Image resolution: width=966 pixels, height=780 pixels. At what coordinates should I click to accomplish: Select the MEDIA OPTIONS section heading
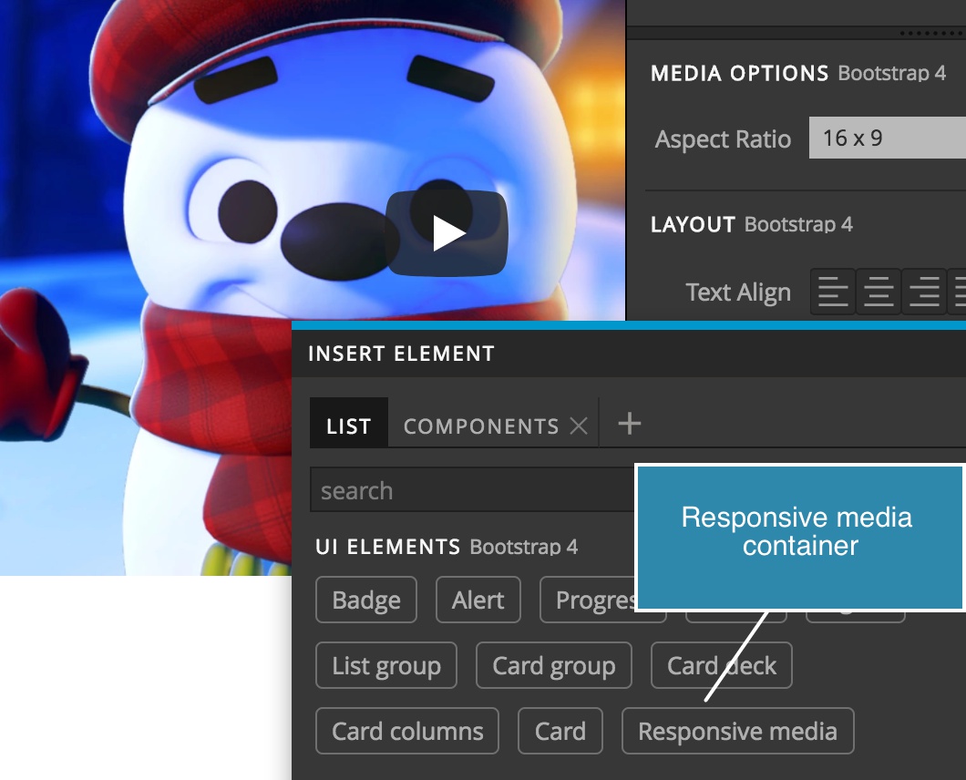(739, 73)
